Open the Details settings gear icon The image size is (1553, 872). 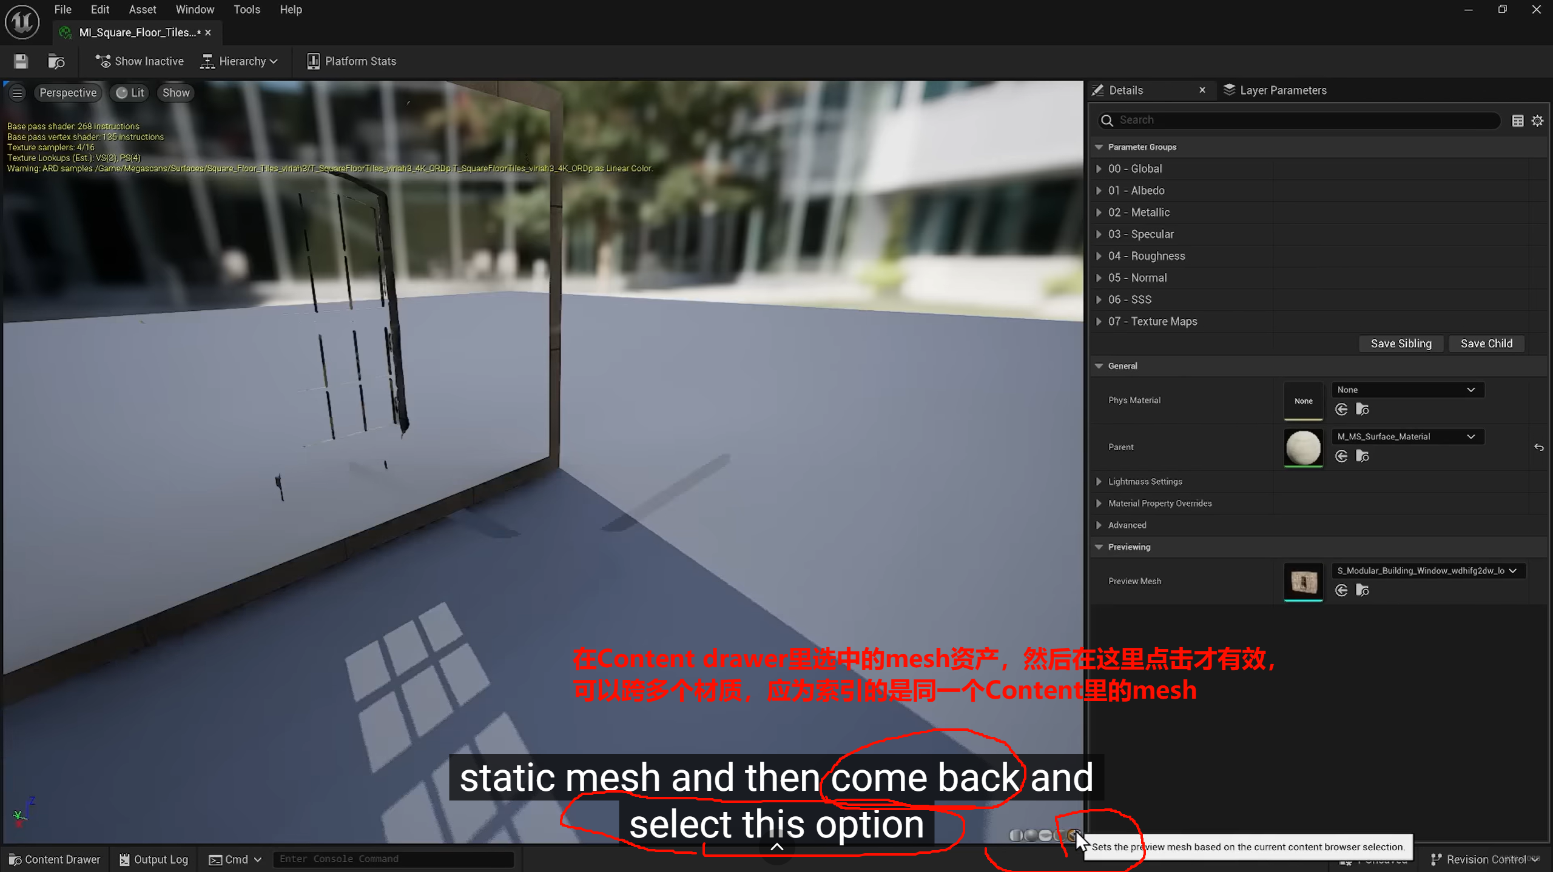pyautogui.click(x=1537, y=121)
